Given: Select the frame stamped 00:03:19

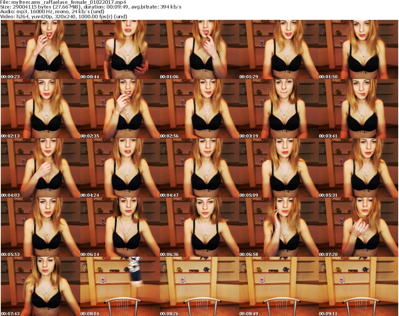Looking at the screenshot, I should coord(279,109).
